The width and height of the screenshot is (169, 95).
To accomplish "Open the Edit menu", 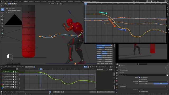I will click(x=7, y=1).
